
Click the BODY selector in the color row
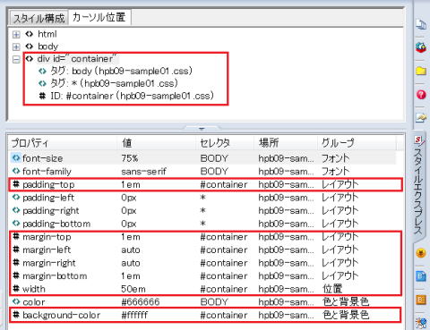(214, 302)
